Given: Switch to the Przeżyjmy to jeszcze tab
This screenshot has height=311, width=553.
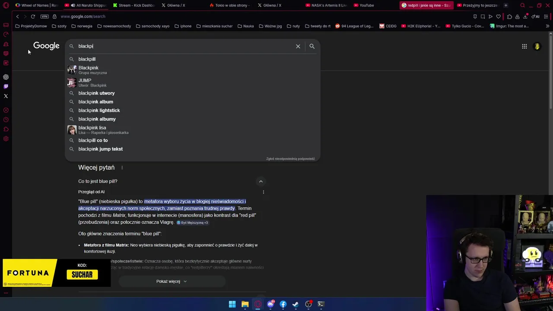Looking at the screenshot, I should [477, 5].
